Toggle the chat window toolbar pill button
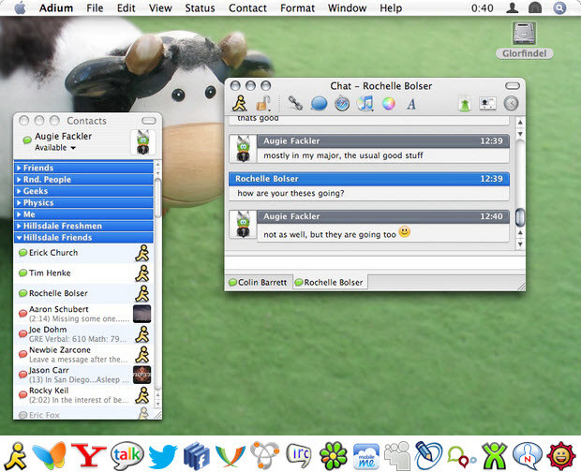 (513, 86)
